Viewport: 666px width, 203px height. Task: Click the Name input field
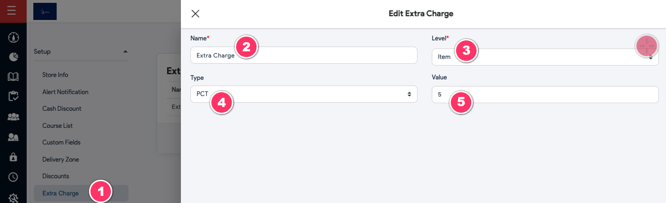pos(304,55)
